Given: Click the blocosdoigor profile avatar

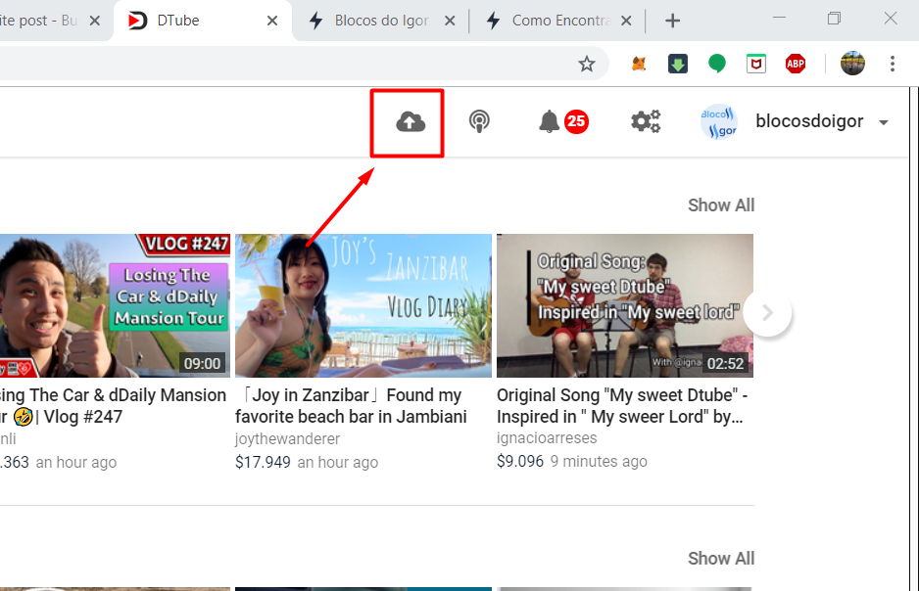Looking at the screenshot, I should [x=719, y=122].
